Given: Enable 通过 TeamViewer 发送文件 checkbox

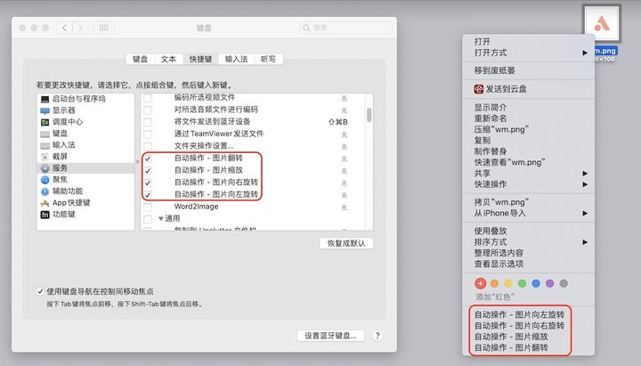Looking at the screenshot, I should (148, 134).
